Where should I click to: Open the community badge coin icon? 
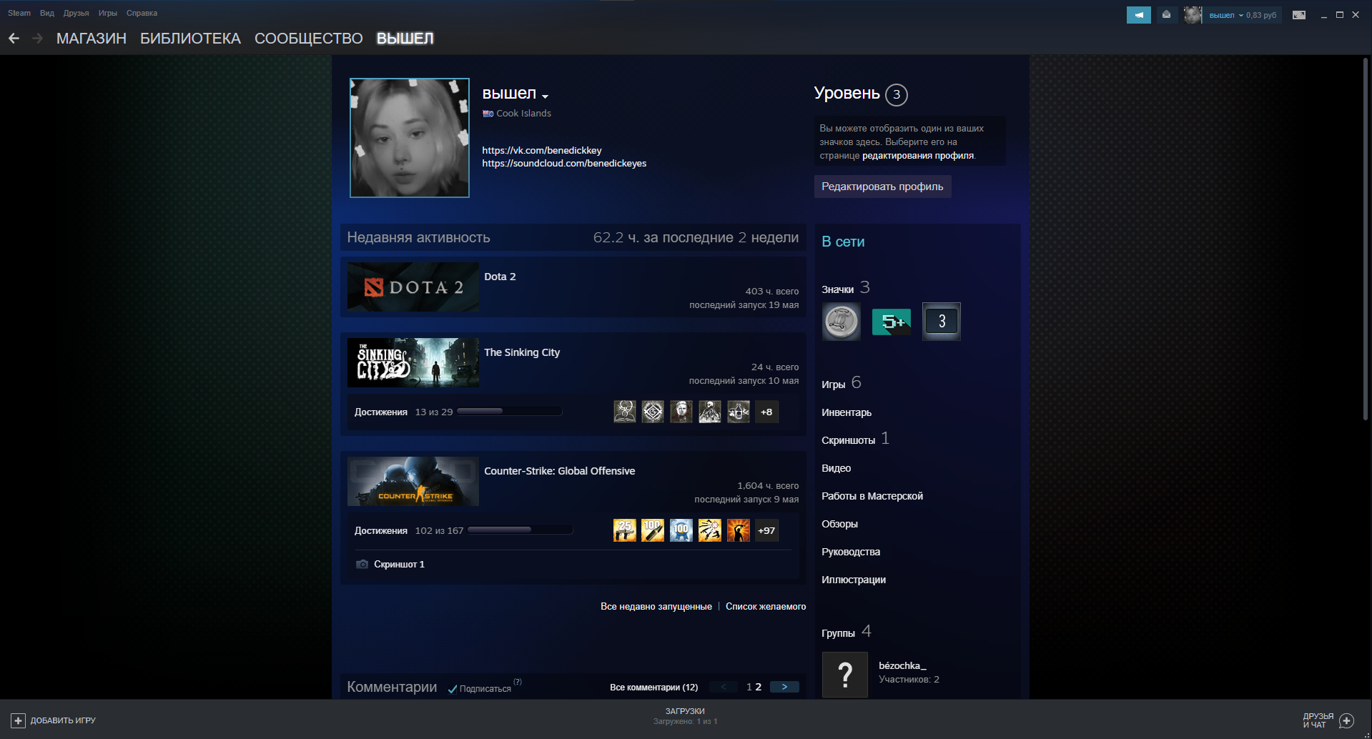click(841, 322)
